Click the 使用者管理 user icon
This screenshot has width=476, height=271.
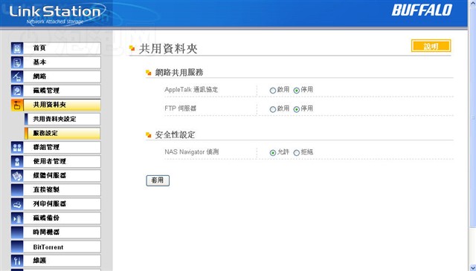17,162
